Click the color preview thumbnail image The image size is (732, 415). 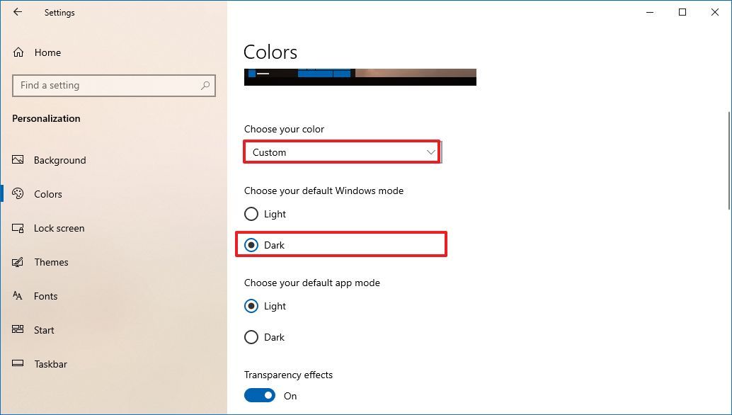(360, 76)
